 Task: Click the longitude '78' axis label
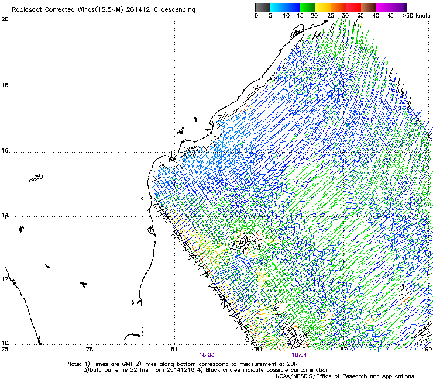tap(90, 350)
